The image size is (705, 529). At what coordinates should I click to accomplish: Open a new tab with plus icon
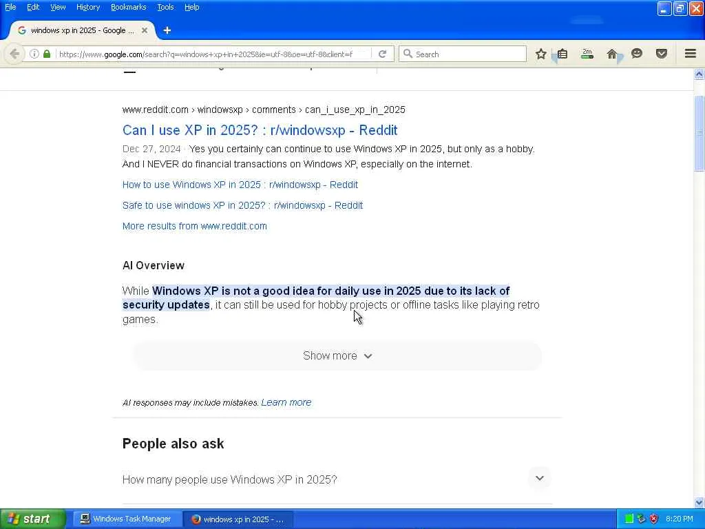point(167,30)
